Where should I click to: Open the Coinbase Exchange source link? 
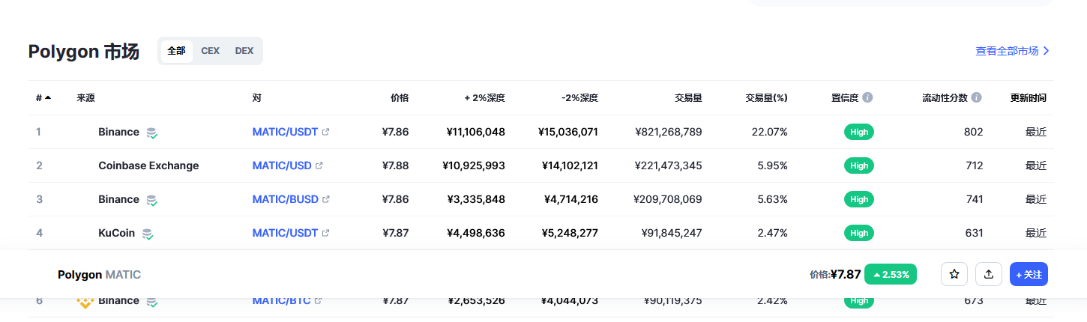148,165
